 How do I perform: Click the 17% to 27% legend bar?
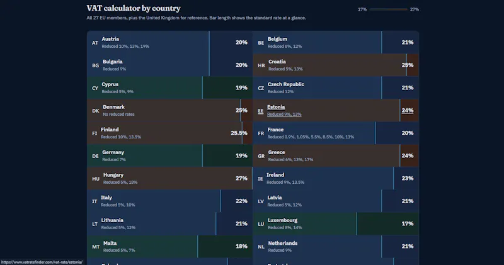point(388,9)
